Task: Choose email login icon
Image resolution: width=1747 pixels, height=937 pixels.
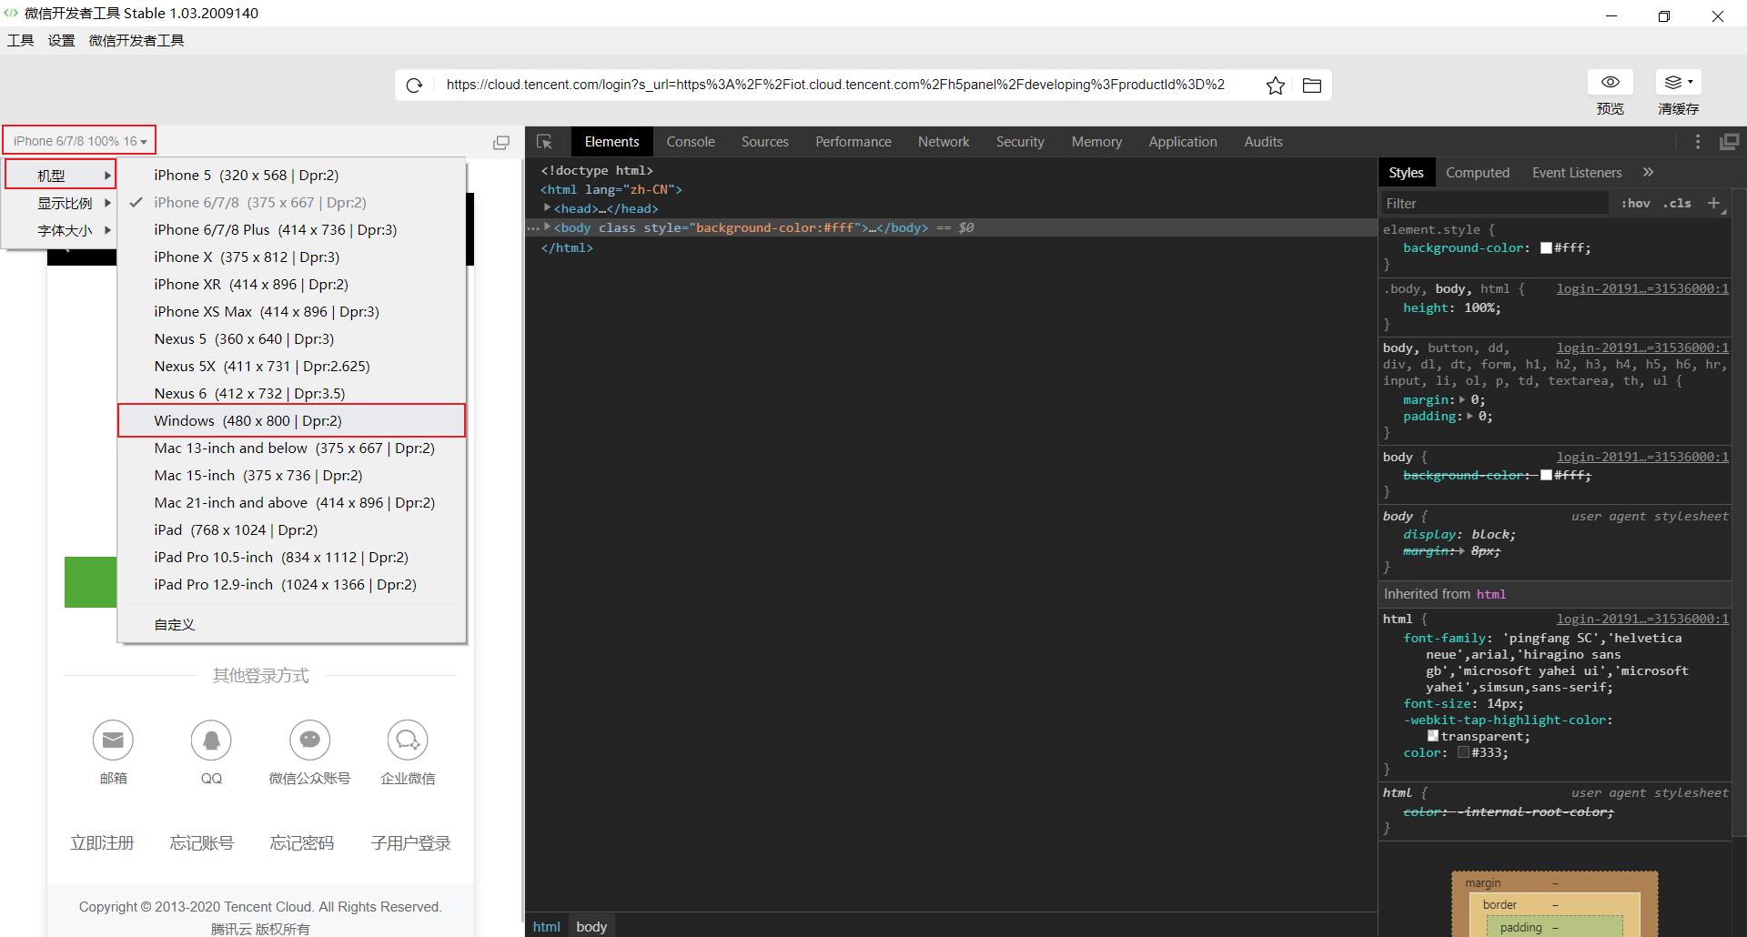Action: click(113, 741)
